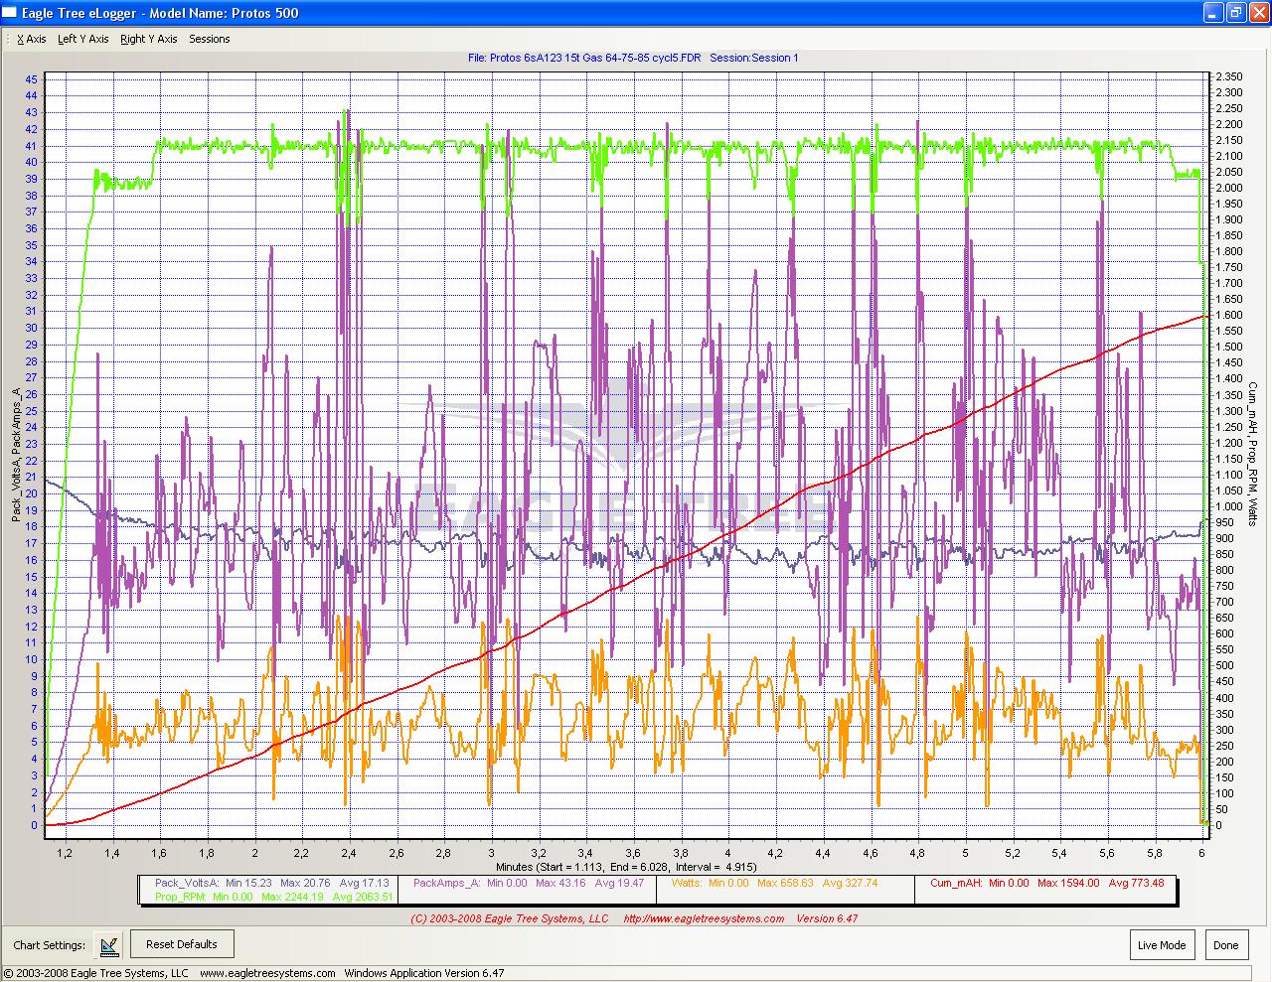This screenshot has height=982, width=1272.
Task: Switch to Live Mode
Action: (x=1161, y=945)
